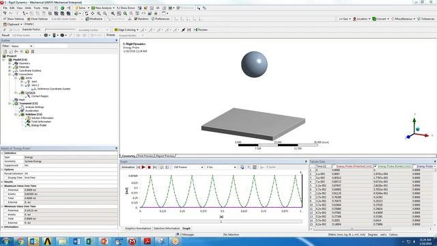The image size is (437, 246).
Task: Click the green checkmark toolbar icon
Action: coord(62,8)
